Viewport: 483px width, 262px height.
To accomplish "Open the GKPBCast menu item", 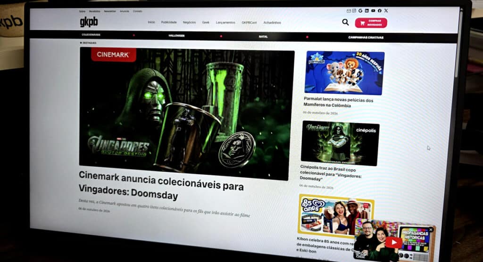I will (249, 23).
